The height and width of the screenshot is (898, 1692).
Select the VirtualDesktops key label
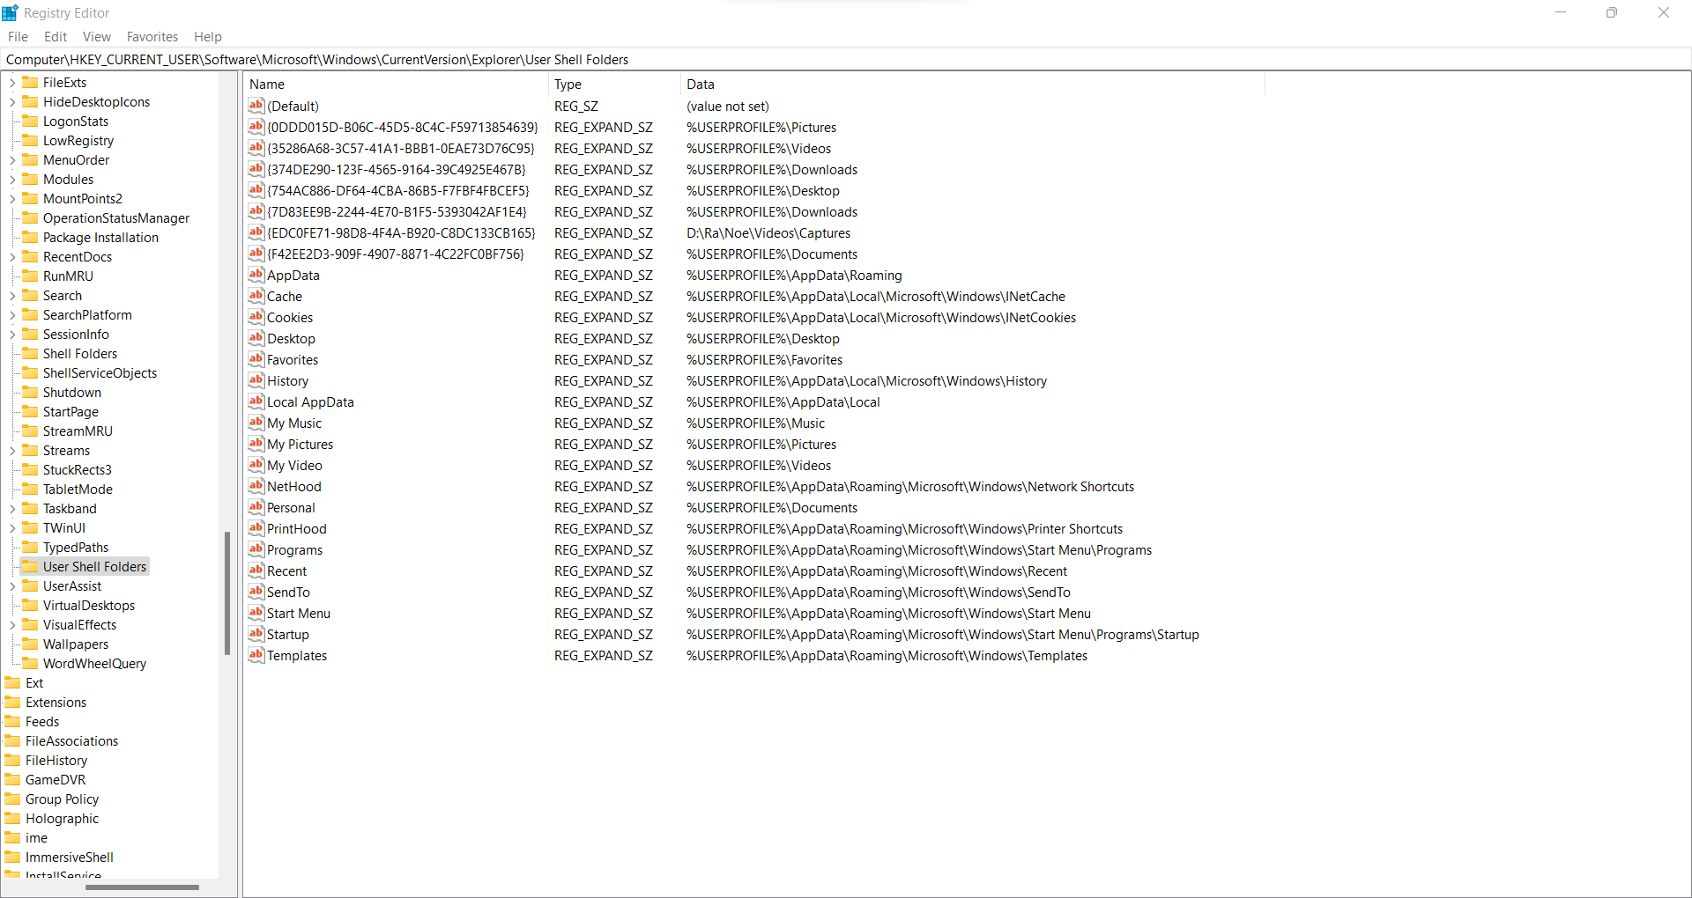[89, 605]
